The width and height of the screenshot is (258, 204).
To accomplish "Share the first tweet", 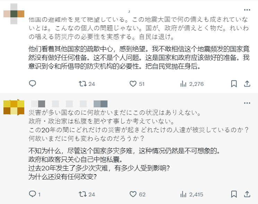I will point(247,84).
